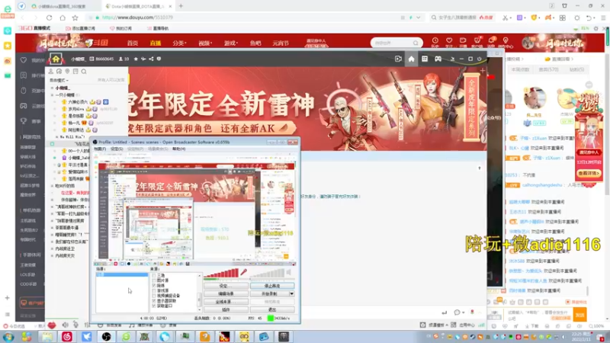Open the 游戏 dropdown on Douyu nav

[231, 43]
